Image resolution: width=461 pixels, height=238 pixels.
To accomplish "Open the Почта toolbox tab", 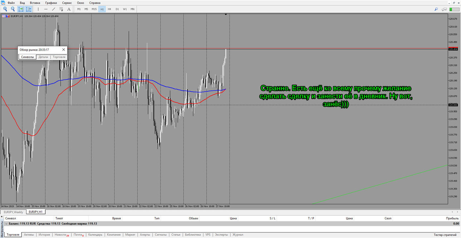I will [x=79, y=235].
